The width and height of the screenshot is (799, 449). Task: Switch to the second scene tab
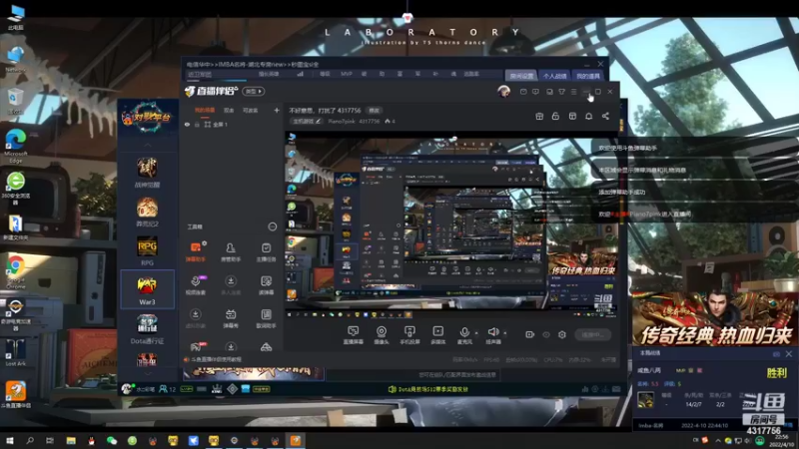click(229, 110)
